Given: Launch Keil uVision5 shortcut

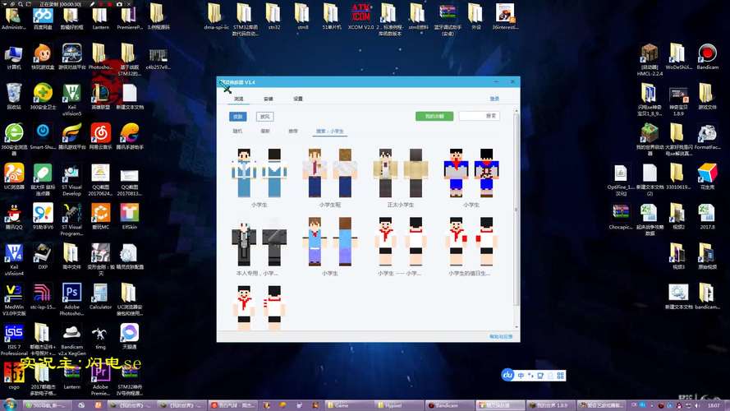Looking at the screenshot, I should pos(71,99).
